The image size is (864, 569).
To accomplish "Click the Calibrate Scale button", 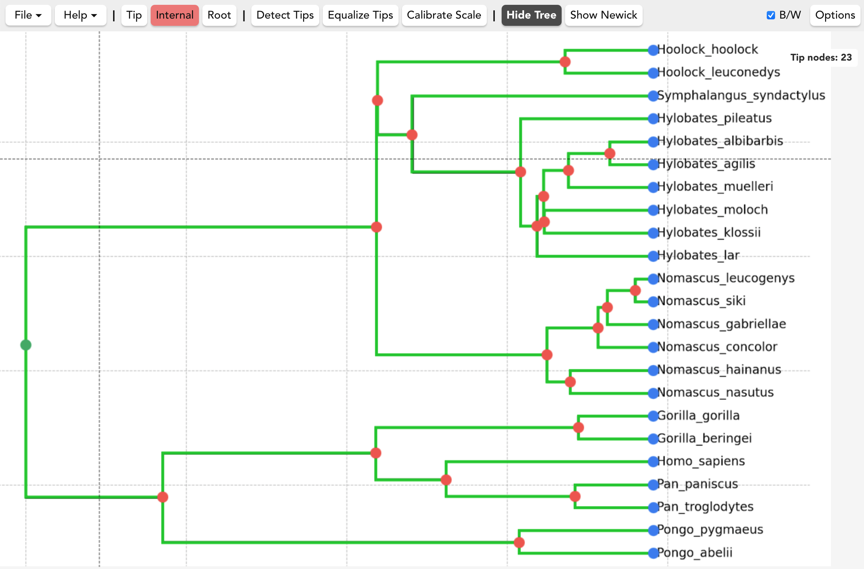I will (x=444, y=15).
